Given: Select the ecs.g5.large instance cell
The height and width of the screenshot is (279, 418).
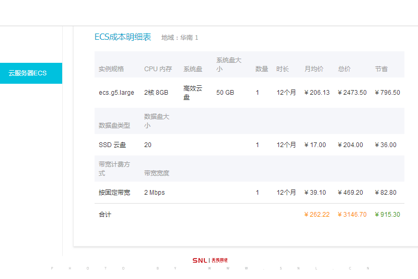Looking at the screenshot, I should (117, 93).
